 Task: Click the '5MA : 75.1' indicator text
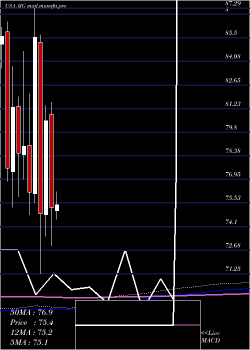pos(29,342)
